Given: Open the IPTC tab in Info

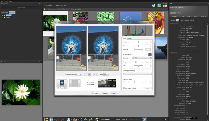Looking at the screenshot, I should pos(182,20).
